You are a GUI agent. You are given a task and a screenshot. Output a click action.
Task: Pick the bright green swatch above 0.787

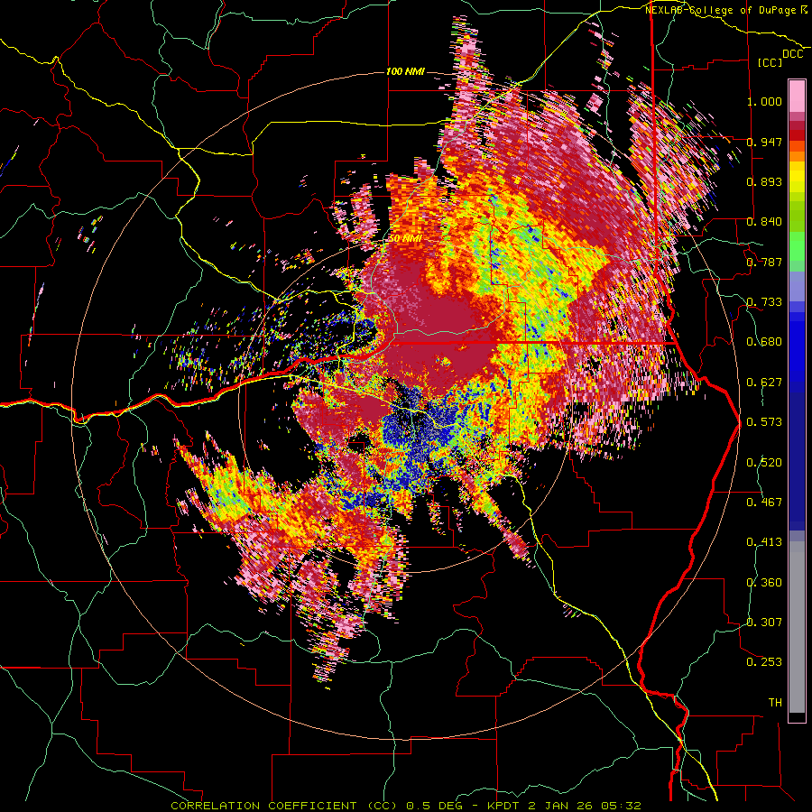pyautogui.click(x=797, y=246)
